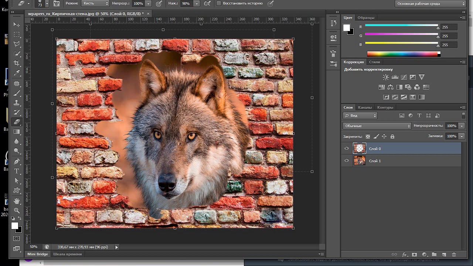Expand the Основная рабочая среда workspace dropdown
Image resolution: width=473 pixels, height=266 pixels.
431,4
